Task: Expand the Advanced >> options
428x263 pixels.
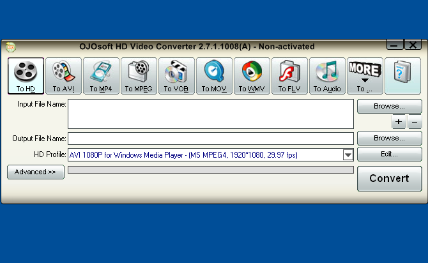Action: click(36, 172)
